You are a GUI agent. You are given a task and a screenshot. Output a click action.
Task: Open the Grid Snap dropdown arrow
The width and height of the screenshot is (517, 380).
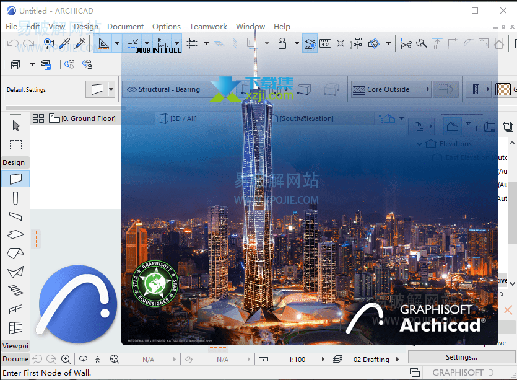[206, 43]
